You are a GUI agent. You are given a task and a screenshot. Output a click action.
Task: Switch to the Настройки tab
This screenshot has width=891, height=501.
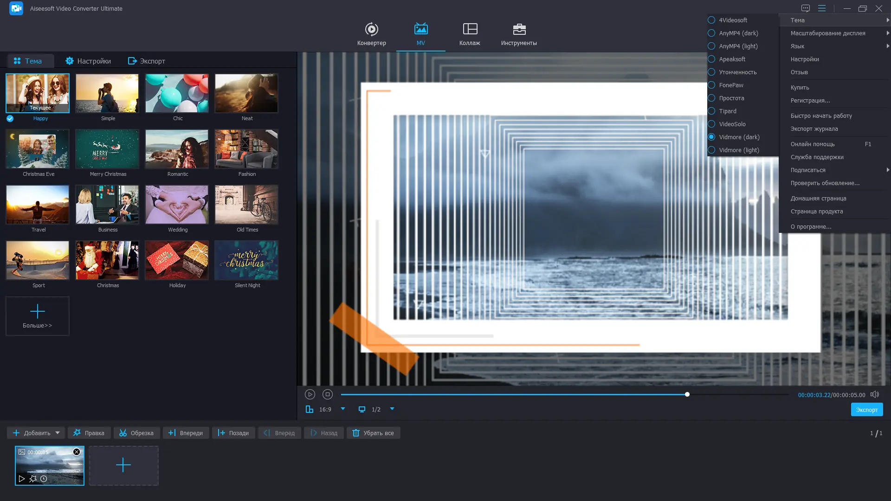point(88,61)
